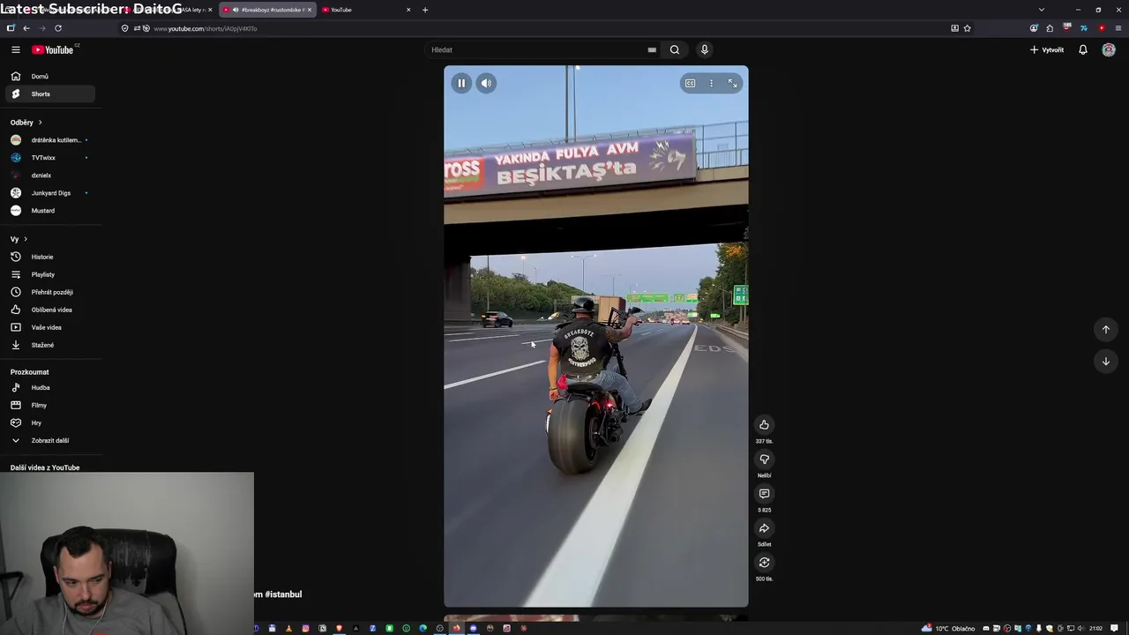Image resolution: width=1129 pixels, height=635 pixels.
Task: Open a new browser tab
Action: (425, 10)
